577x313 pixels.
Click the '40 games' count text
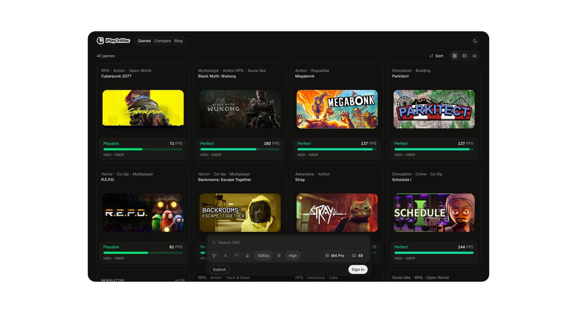106,56
